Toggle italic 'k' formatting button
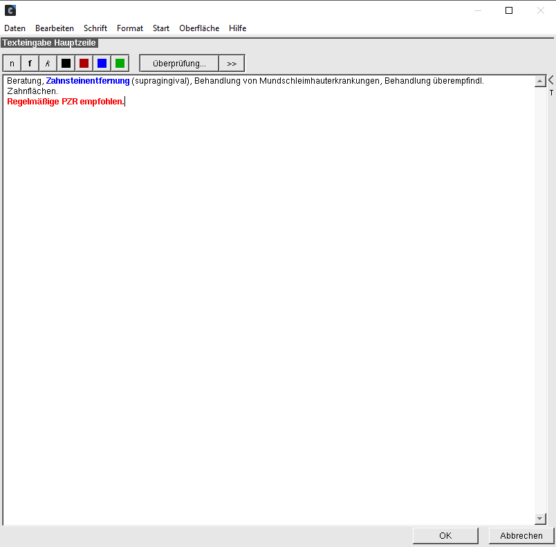The width and height of the screenshot is (556, 547). (x=48, y=64)
